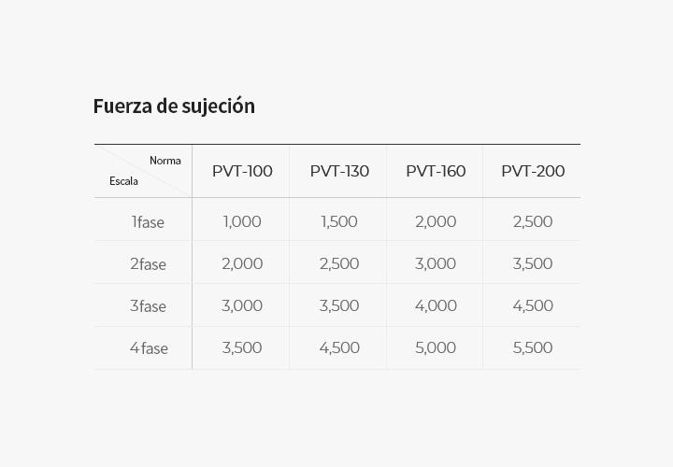Image resolution: width=673 pixels, height=467 pixels.
Task: Click the 3fase row label
Action: (148, 306)
